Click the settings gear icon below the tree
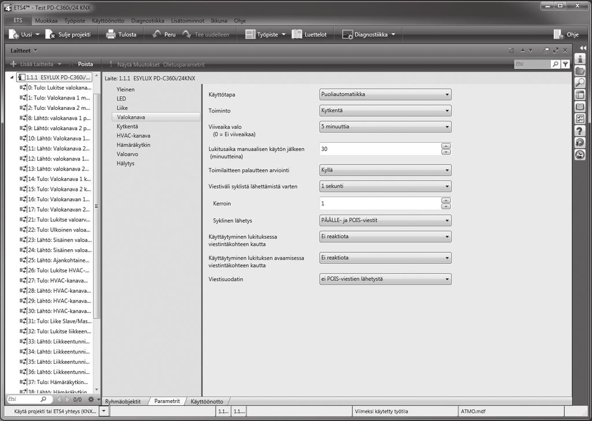 (x=91, y=399)
